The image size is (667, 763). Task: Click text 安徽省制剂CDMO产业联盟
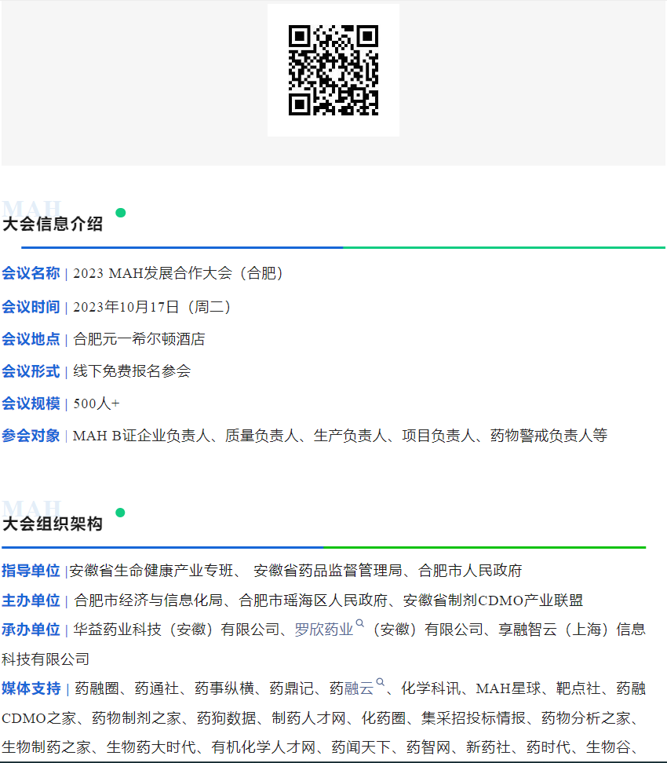click(493, 601)
